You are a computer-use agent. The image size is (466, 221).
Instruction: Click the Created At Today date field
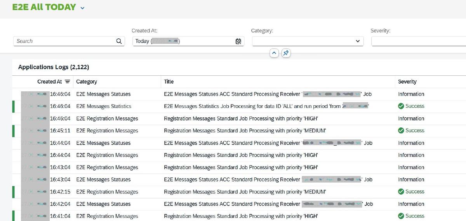[x=183, y=41]
